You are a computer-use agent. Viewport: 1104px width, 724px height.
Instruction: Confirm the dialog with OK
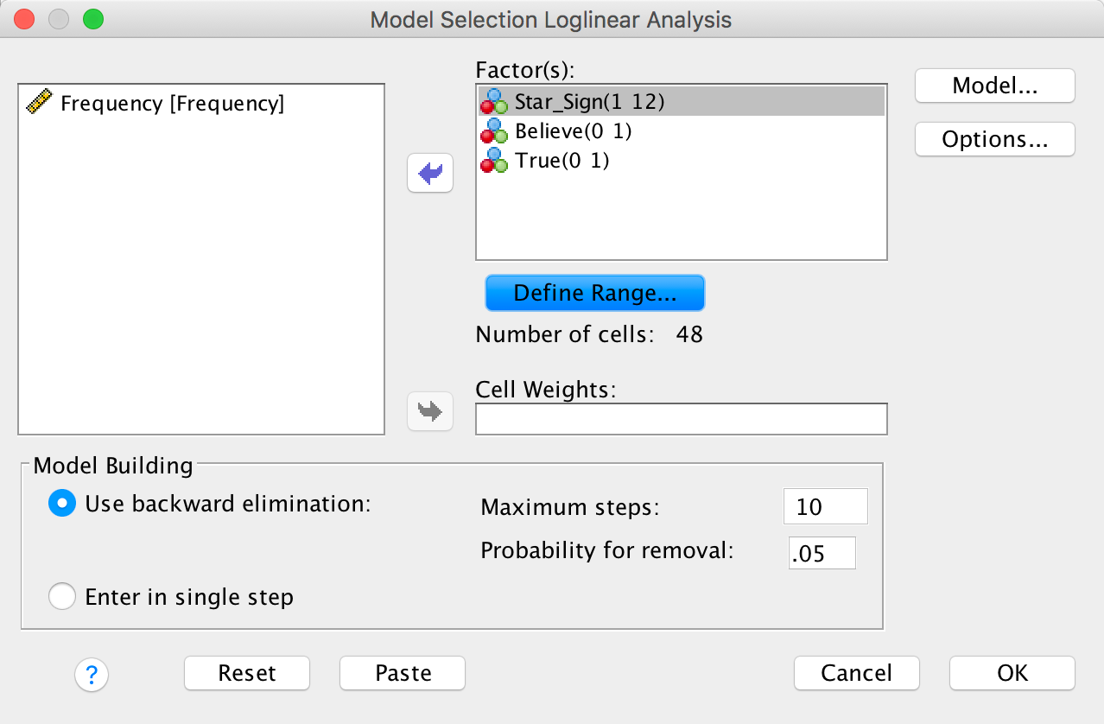pos(1012,673)
